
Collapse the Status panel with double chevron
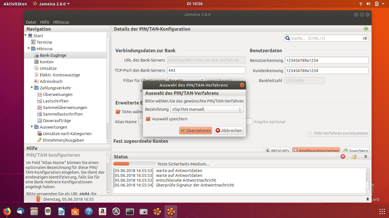click(x=366, y=156)
